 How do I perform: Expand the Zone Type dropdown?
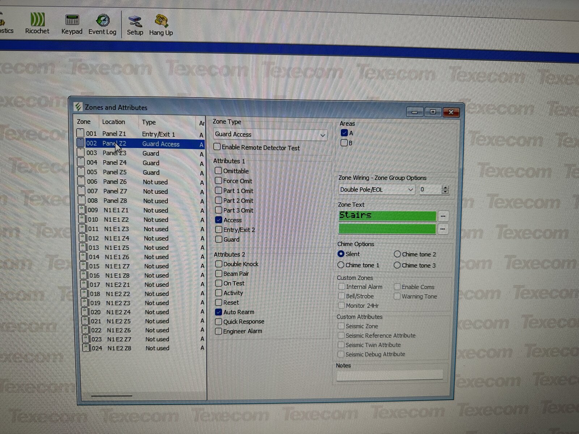point(322,135)
